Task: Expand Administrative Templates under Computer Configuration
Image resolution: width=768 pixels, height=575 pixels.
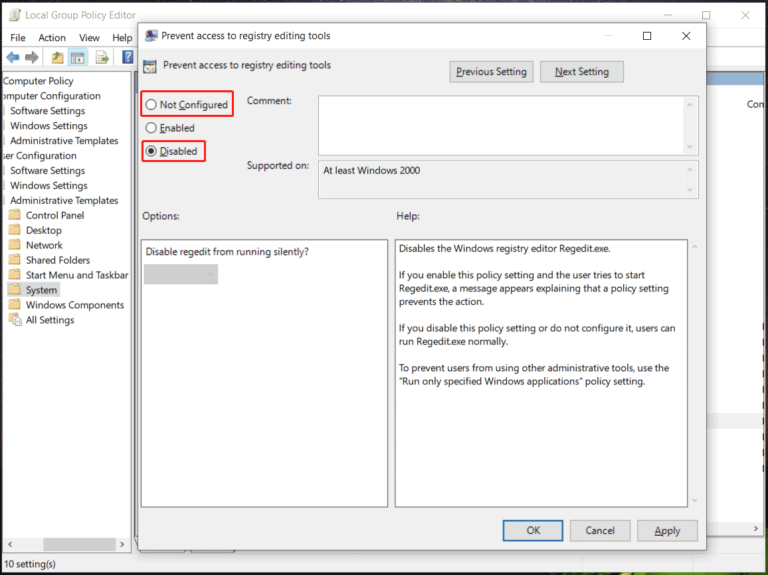Action: pyautogui.click(x=64, y=141)
